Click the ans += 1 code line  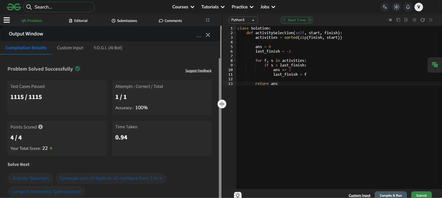click(x=282, y=70)
